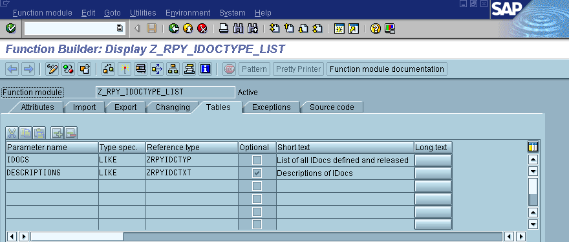Click the Create shortcut icon
Image resolution: width=569 pixels, height=242 pixels.
click(354, 28)
